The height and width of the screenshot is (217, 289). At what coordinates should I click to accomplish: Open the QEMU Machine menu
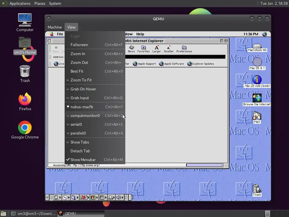coord(55,27)
